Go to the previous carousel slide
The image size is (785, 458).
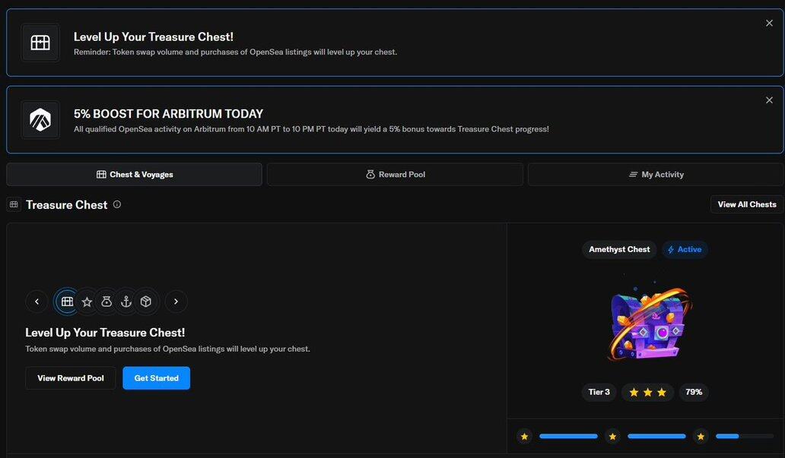coord(37,302)
